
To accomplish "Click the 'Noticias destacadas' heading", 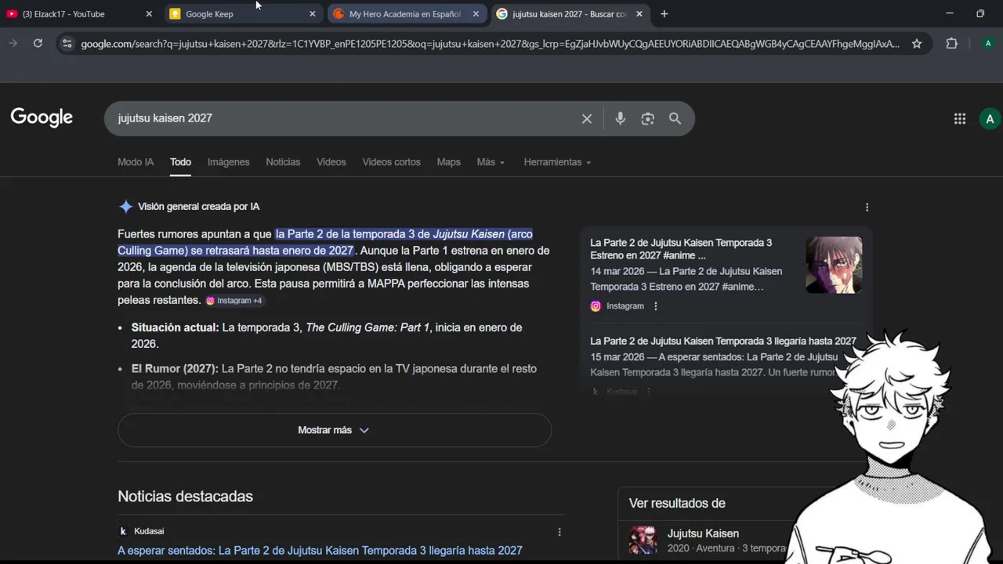I will [x=185, y=497].
